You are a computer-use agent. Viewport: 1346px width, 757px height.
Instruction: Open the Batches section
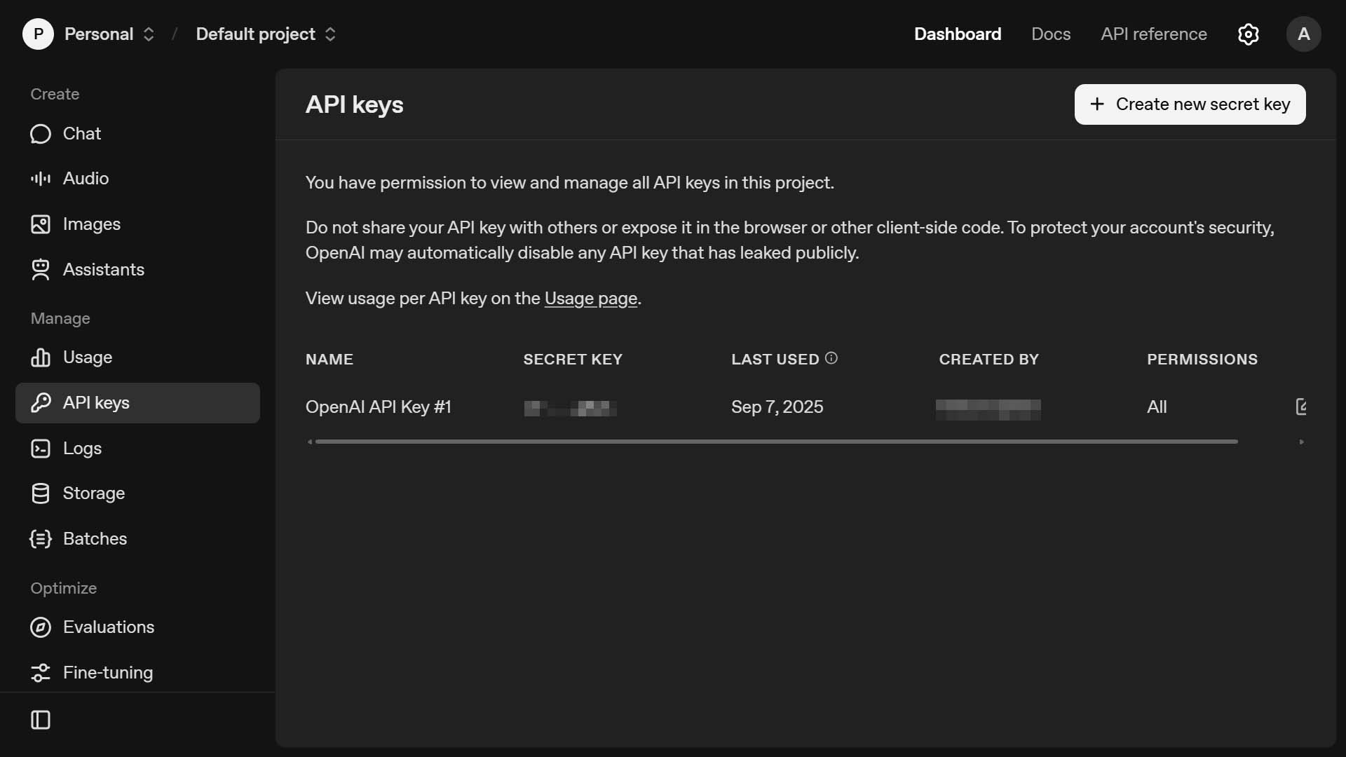tap(95, 539)
